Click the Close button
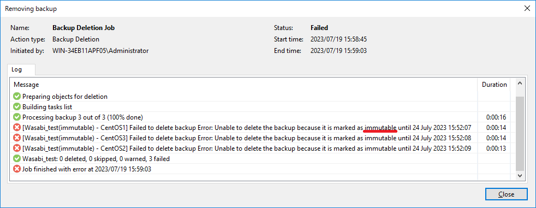The image size is (536, 208). point(506,194)
